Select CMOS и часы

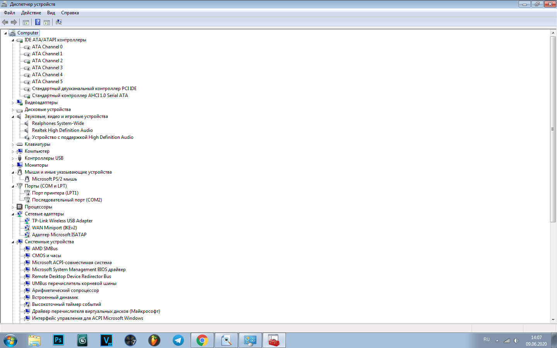pyautogui.click(x=46, y=256)
